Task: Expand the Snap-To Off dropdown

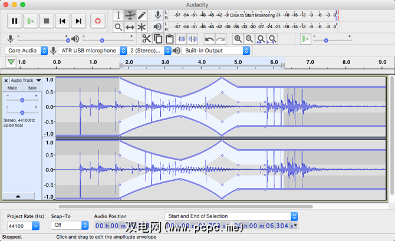Action: click(x=70, y=226)
